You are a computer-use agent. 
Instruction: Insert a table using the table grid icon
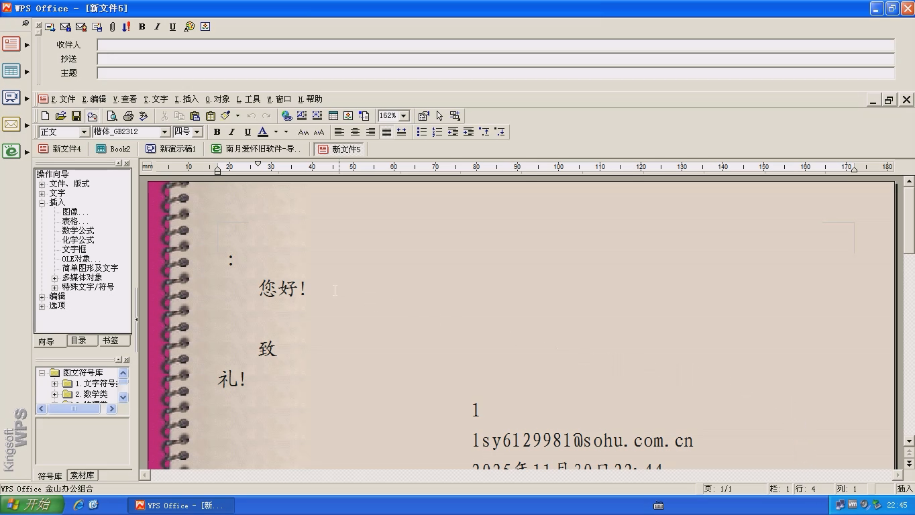pyautogui.click(x=333, y=116)
